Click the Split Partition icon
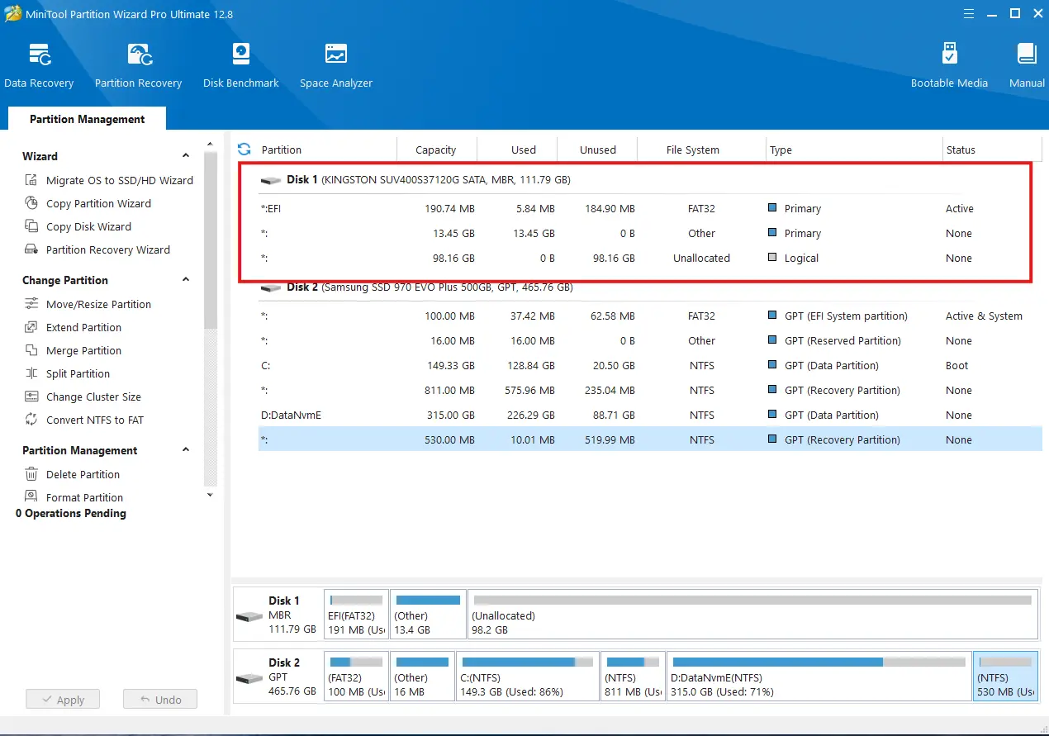This screenshot has height=736, width=1049. click(31, 373)
